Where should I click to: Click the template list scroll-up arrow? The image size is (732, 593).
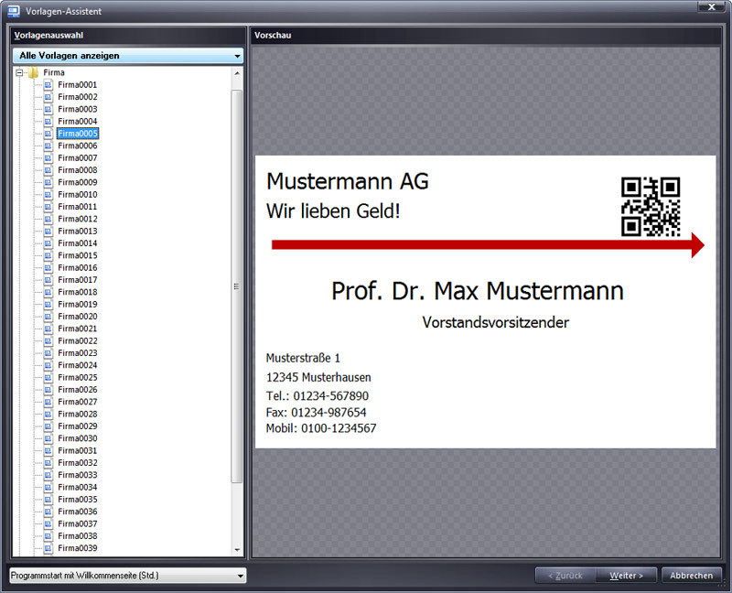pos(237,73)
